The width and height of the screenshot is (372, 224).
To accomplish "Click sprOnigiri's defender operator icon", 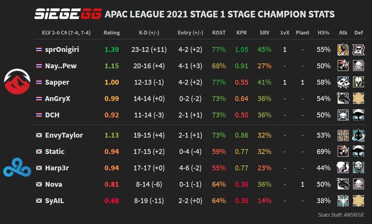I will point(358,49).
